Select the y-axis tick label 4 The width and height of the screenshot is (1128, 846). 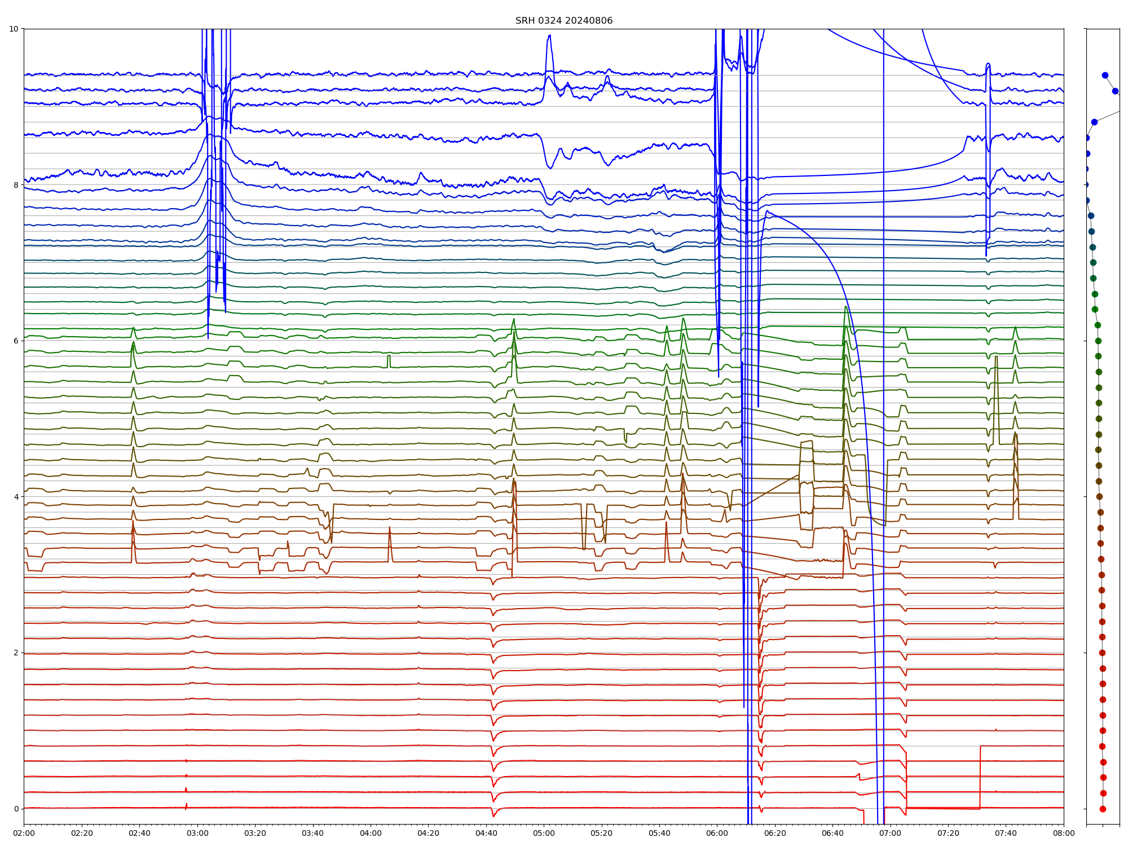pos(16,497)
